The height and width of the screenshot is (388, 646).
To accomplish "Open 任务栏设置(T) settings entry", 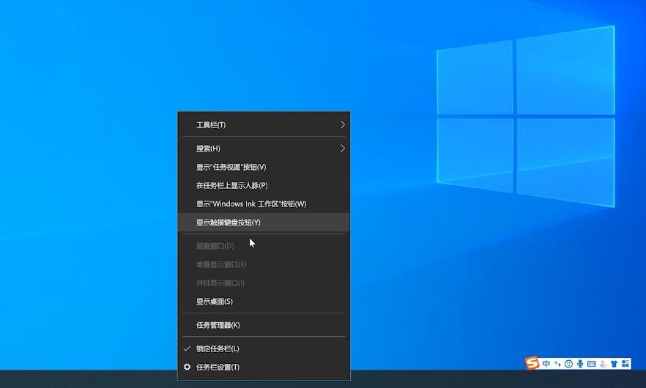I will coord(264,367).
